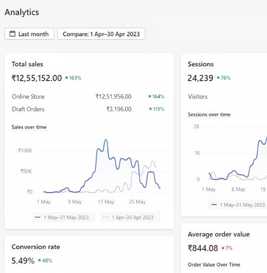Viewport: 267px width, 273px height.
Task: Click the green up arrow beside 163%
Action: [66, 78]
